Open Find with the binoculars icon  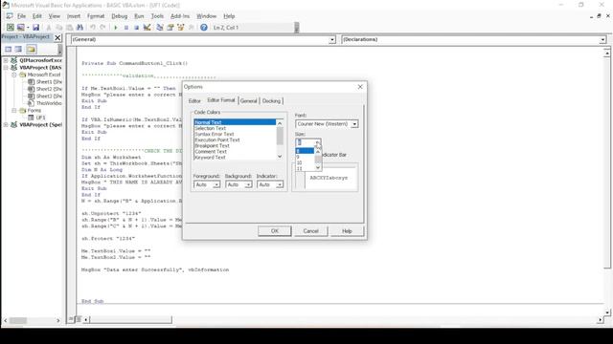point(79,28)
